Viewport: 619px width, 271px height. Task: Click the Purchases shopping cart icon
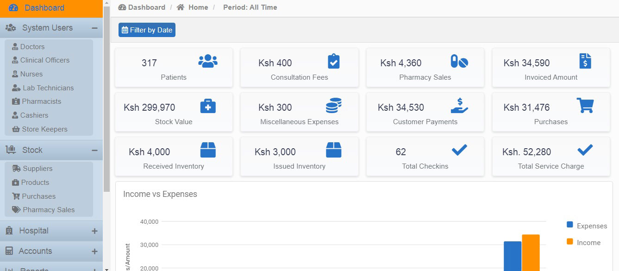585,105
